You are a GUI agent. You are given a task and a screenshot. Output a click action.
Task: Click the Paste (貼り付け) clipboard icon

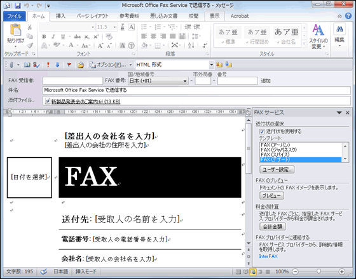[x=15, y=30]
